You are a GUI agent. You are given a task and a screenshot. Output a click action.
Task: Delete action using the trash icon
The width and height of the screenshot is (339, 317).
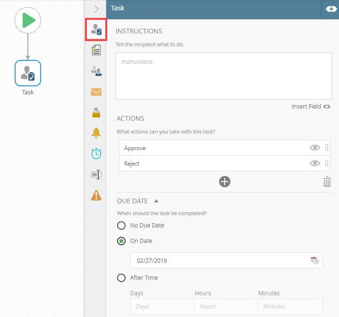coord(327,182)
